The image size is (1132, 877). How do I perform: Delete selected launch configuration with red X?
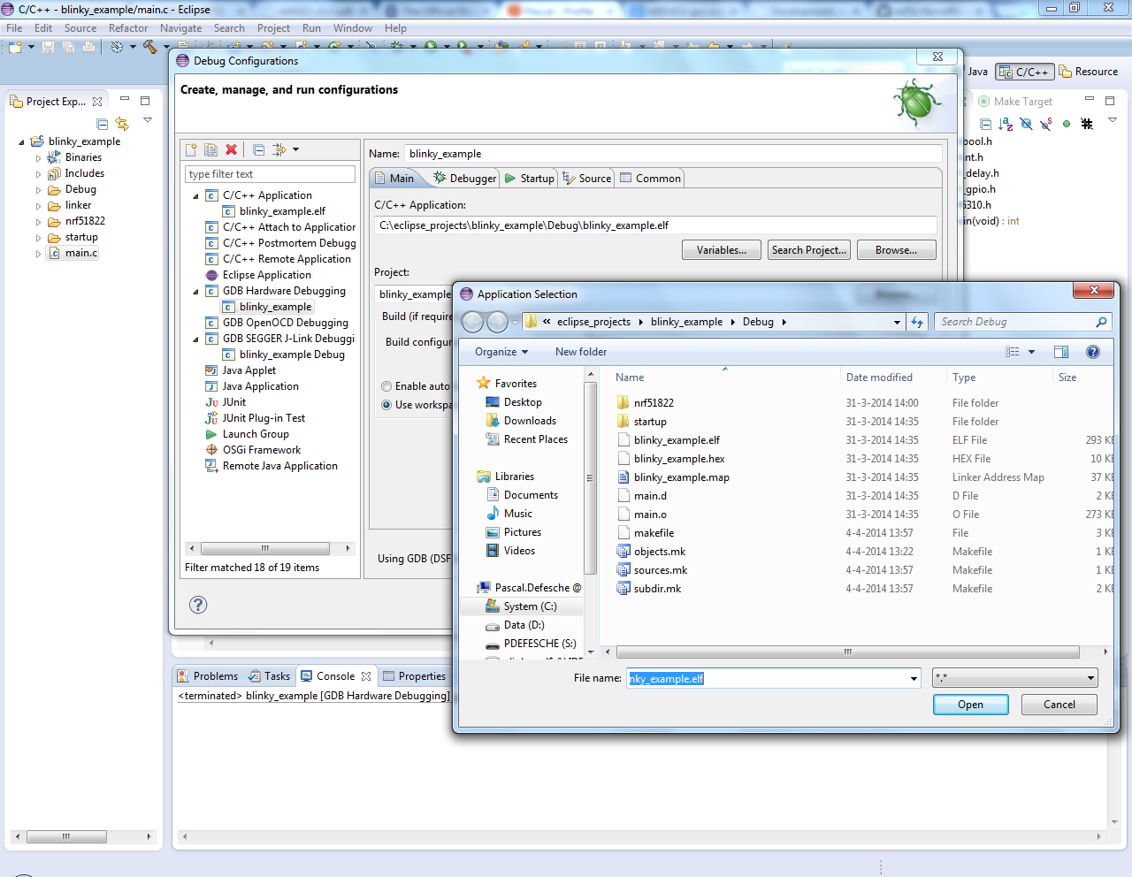[x=231, y=150]
